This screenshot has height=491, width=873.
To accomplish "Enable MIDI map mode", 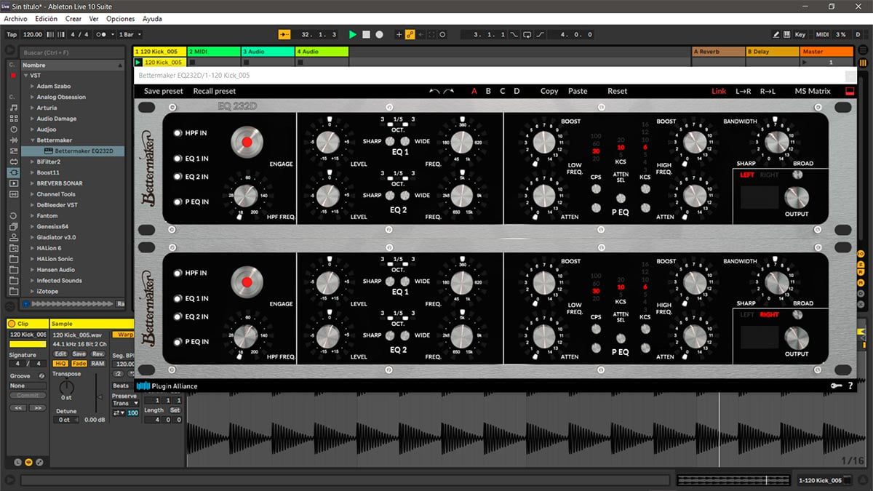I will (x=822, y=34).
